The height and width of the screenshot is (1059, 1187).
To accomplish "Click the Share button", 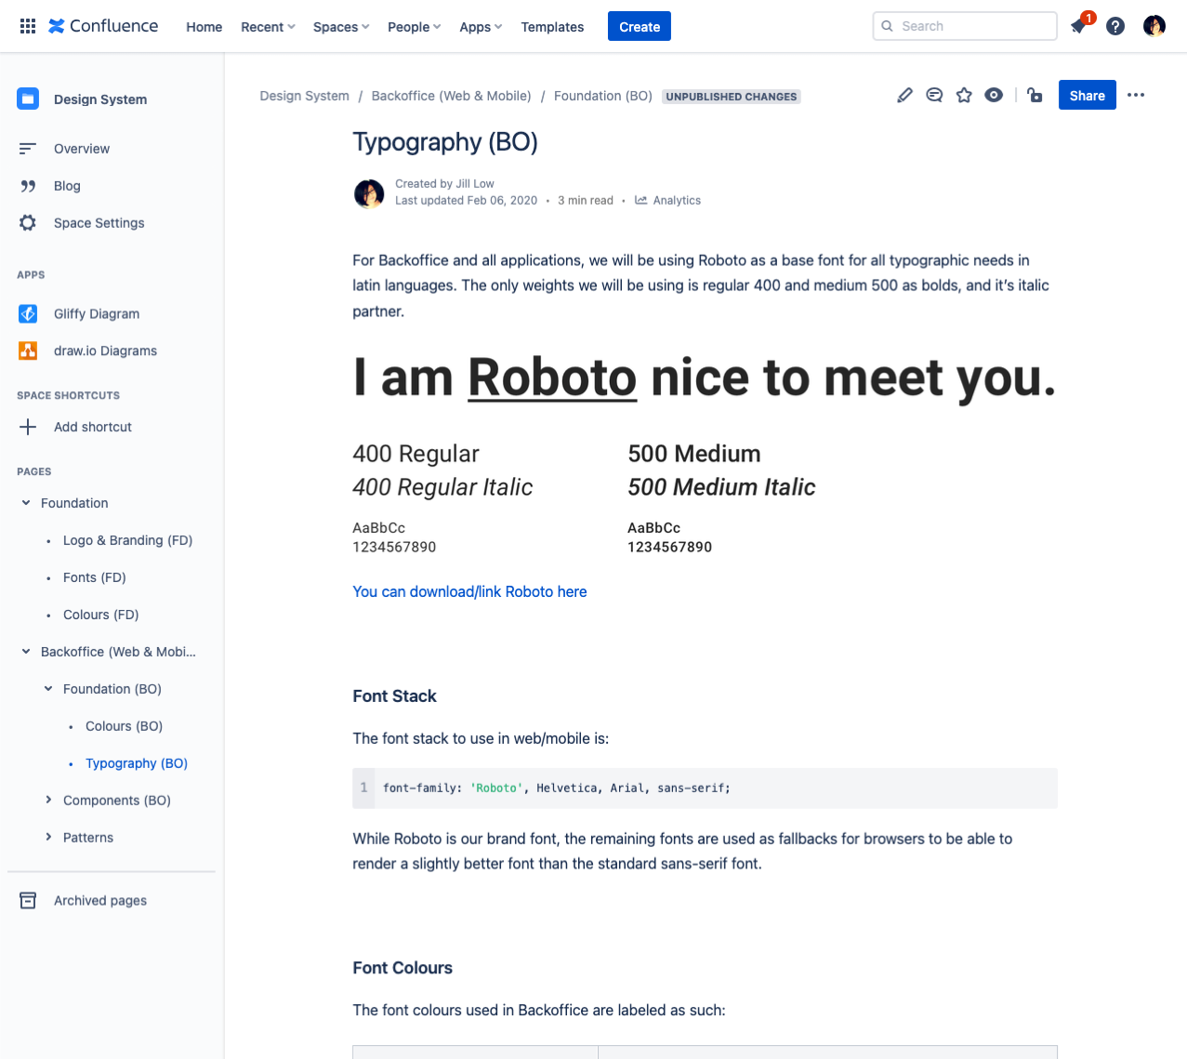I will pos(1087,95).
